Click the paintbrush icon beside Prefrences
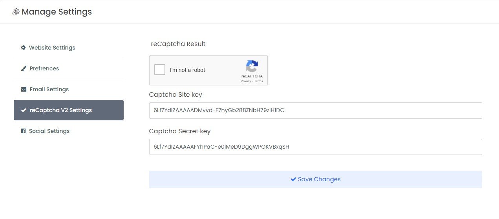 coord(24,68)
